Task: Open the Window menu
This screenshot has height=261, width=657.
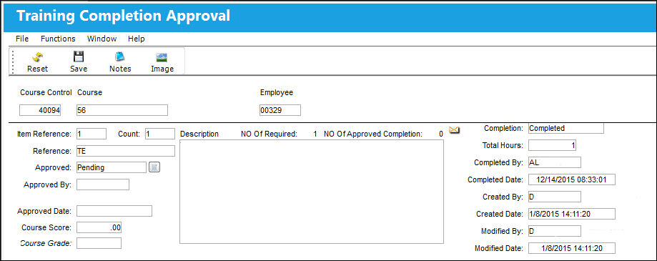Action: pyautogui.click(x=102, y=39)
